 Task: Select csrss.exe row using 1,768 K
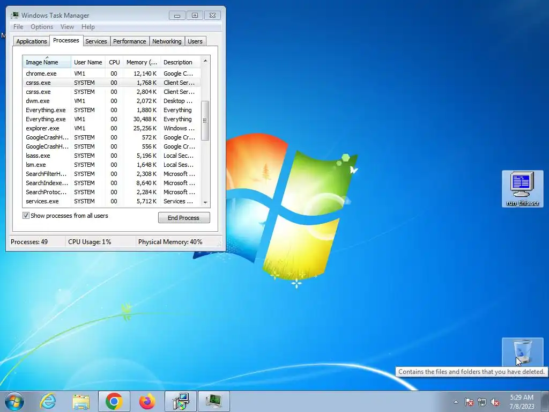(112, 83)
